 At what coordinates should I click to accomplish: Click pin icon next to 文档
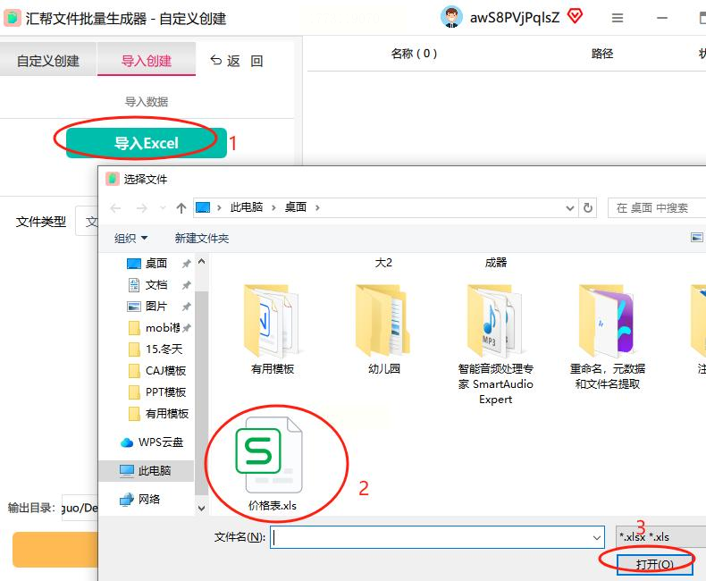187,285
